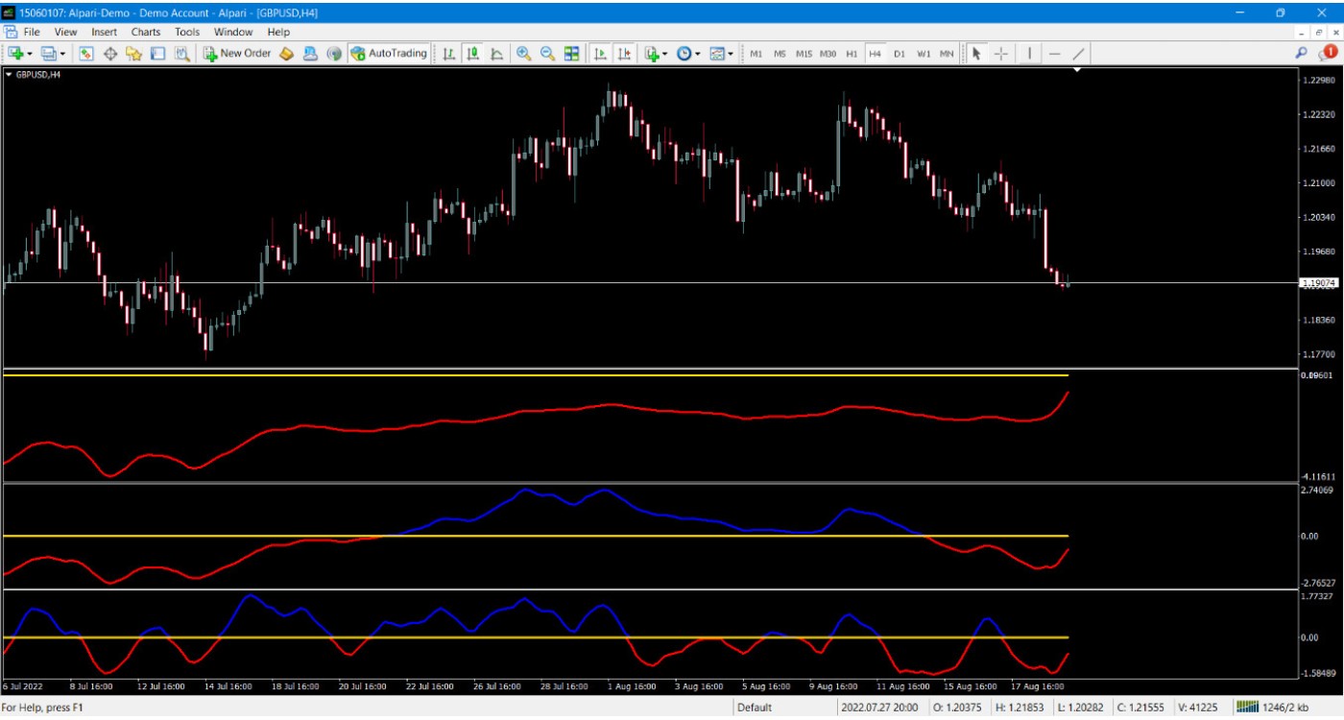Select the trendline drawing tool
The image size is (1344, 720).
coord(1079,54)
